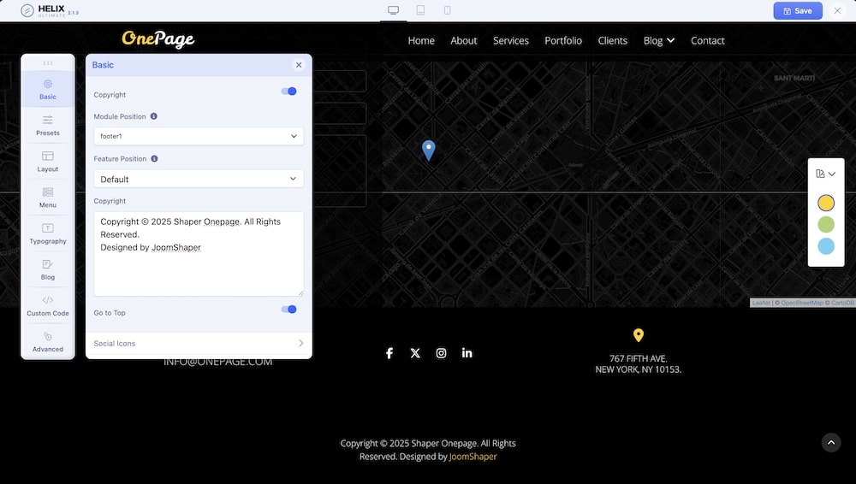Click the scroll-to-top arrow button
The width and height of the screenshot is (856, 484).
[x=831, y=442]
